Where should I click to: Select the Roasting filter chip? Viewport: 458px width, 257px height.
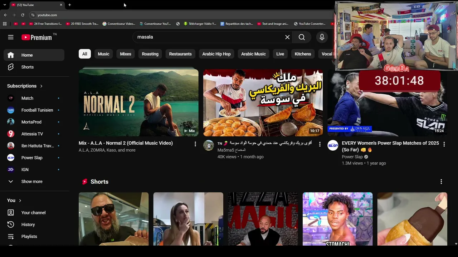pyautogui.click(x=150, y=54)
